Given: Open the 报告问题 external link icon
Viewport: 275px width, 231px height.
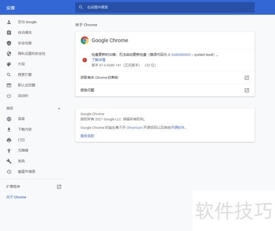Looking at the screenshot, I should pyautogui.click(x=247, y=90).
